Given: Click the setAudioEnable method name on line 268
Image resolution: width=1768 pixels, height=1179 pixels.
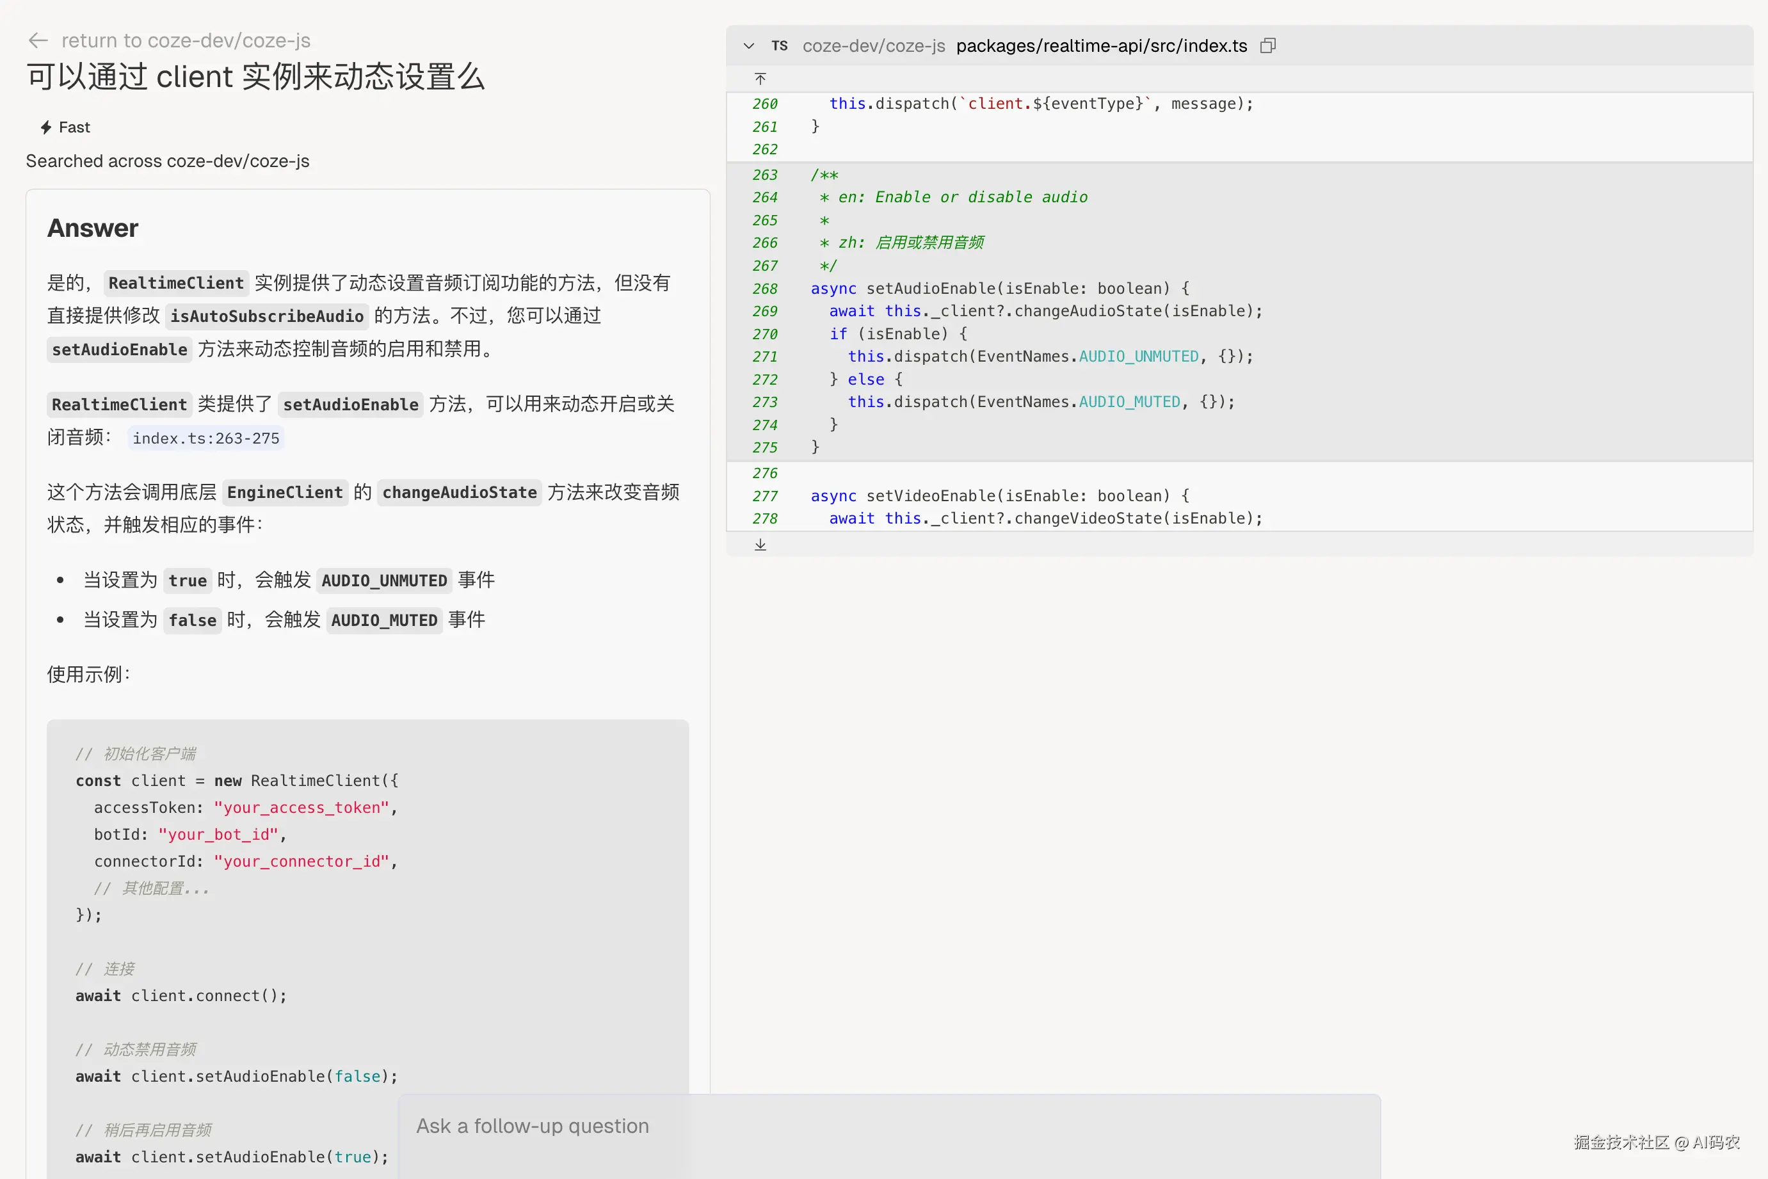Looking at the screenshot, I should (x=930, y=289).
